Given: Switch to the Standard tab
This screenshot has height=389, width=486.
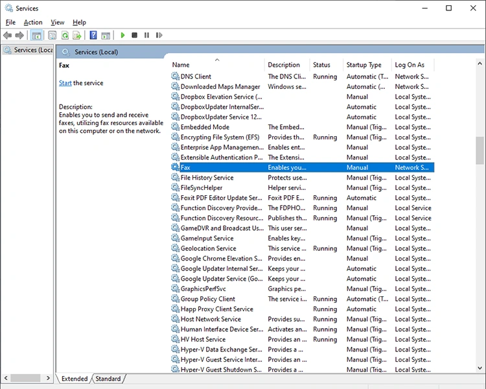Looking at the screenshot, I should point(108,379).
